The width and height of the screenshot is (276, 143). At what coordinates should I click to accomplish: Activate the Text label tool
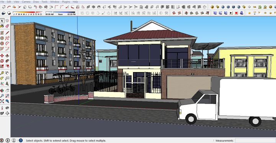tap(7, 78)
